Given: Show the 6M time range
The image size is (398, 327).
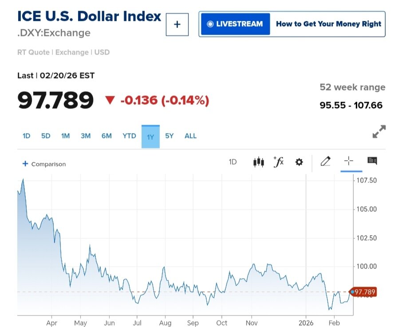Looking at the screenshot, I should click(x=106, y=136).
